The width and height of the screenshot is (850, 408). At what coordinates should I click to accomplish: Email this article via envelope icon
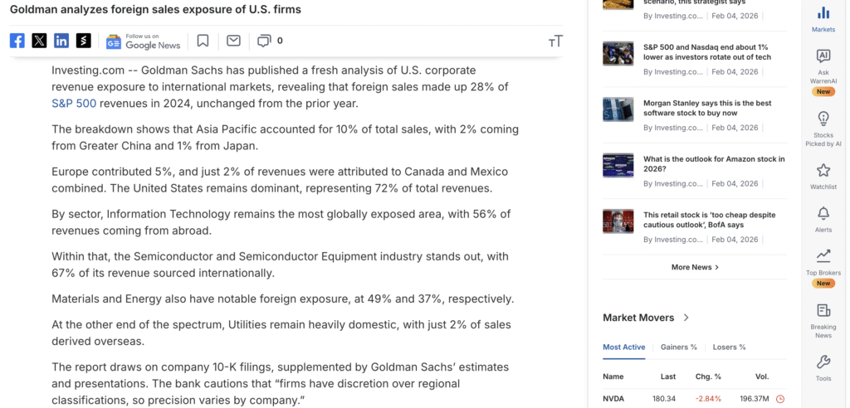[233, 41]
